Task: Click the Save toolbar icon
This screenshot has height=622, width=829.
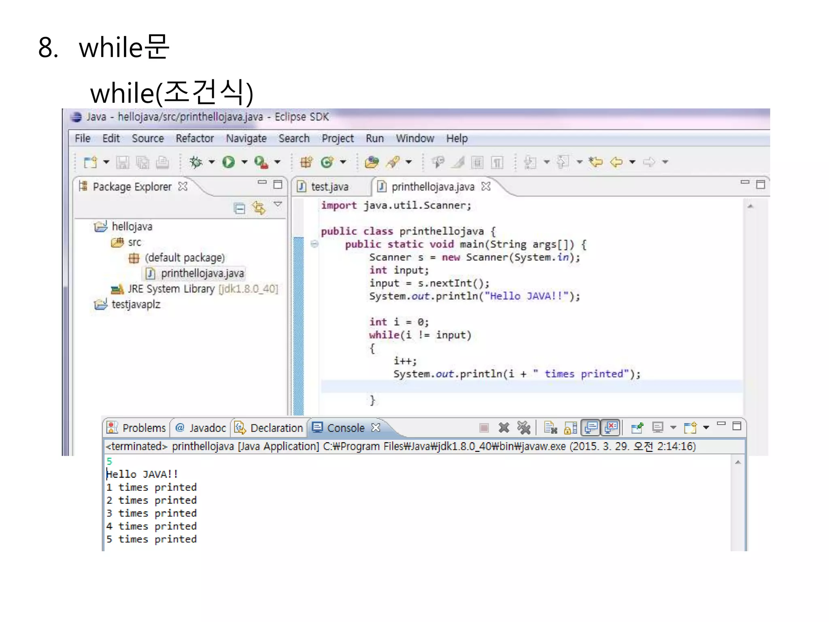Action: click(x=123, y=162)
